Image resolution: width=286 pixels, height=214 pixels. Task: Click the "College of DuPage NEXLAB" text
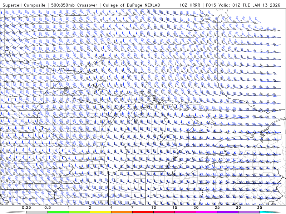point(131,5)
